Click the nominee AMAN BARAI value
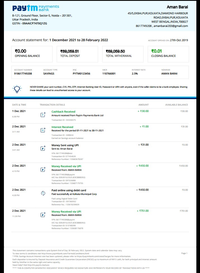The width and height of the screenshot is (200, 273). tap(169, 73)
